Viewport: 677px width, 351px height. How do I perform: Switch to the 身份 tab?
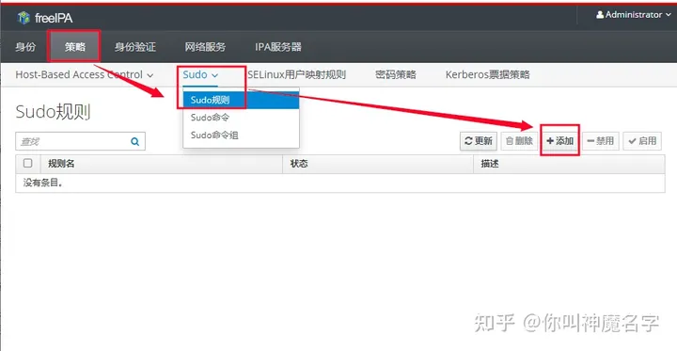click(x=25, y=47)
